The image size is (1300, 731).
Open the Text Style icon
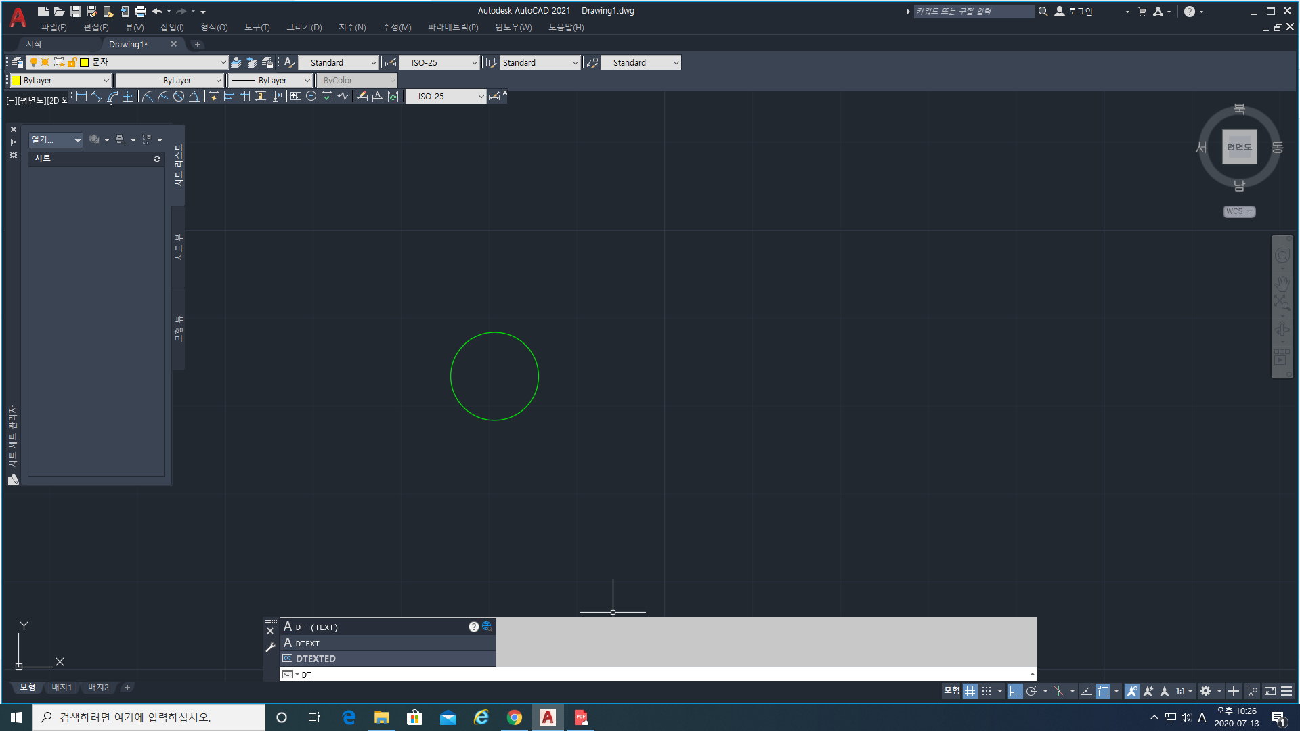tap(289, 62)
